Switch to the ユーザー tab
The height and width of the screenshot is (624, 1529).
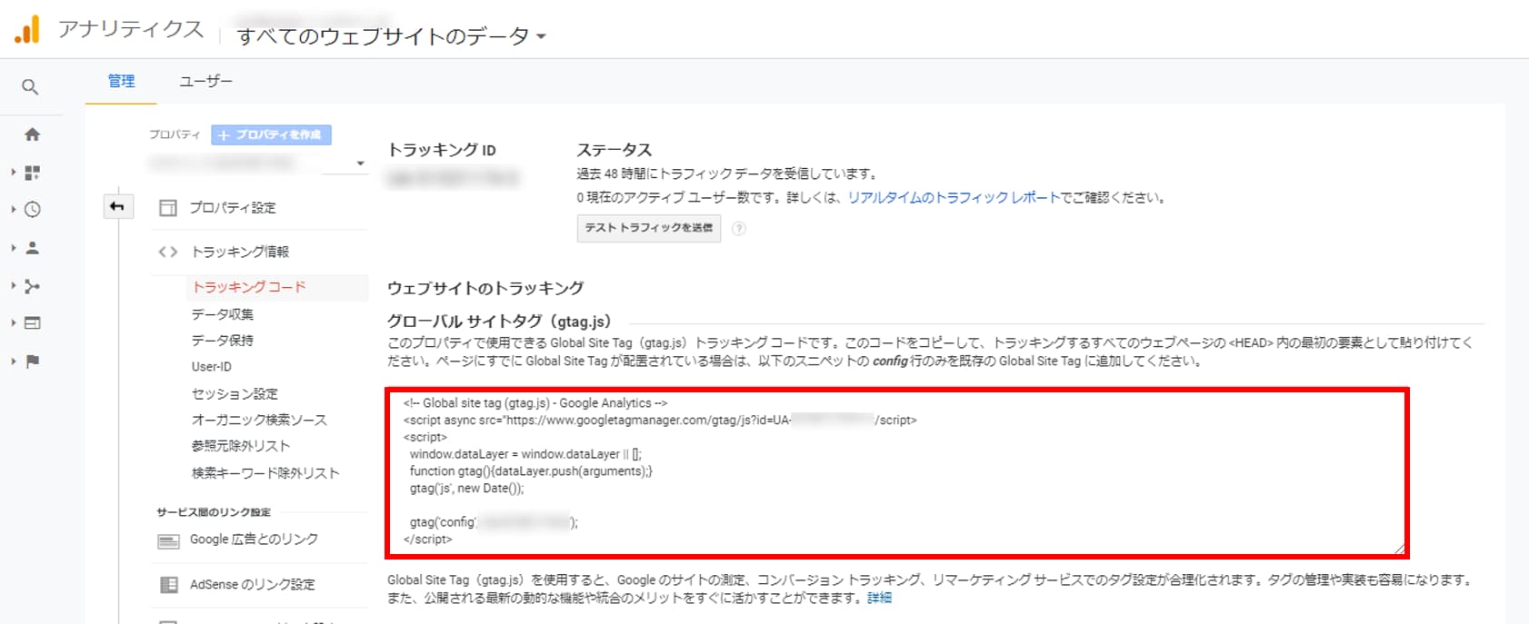206,81
